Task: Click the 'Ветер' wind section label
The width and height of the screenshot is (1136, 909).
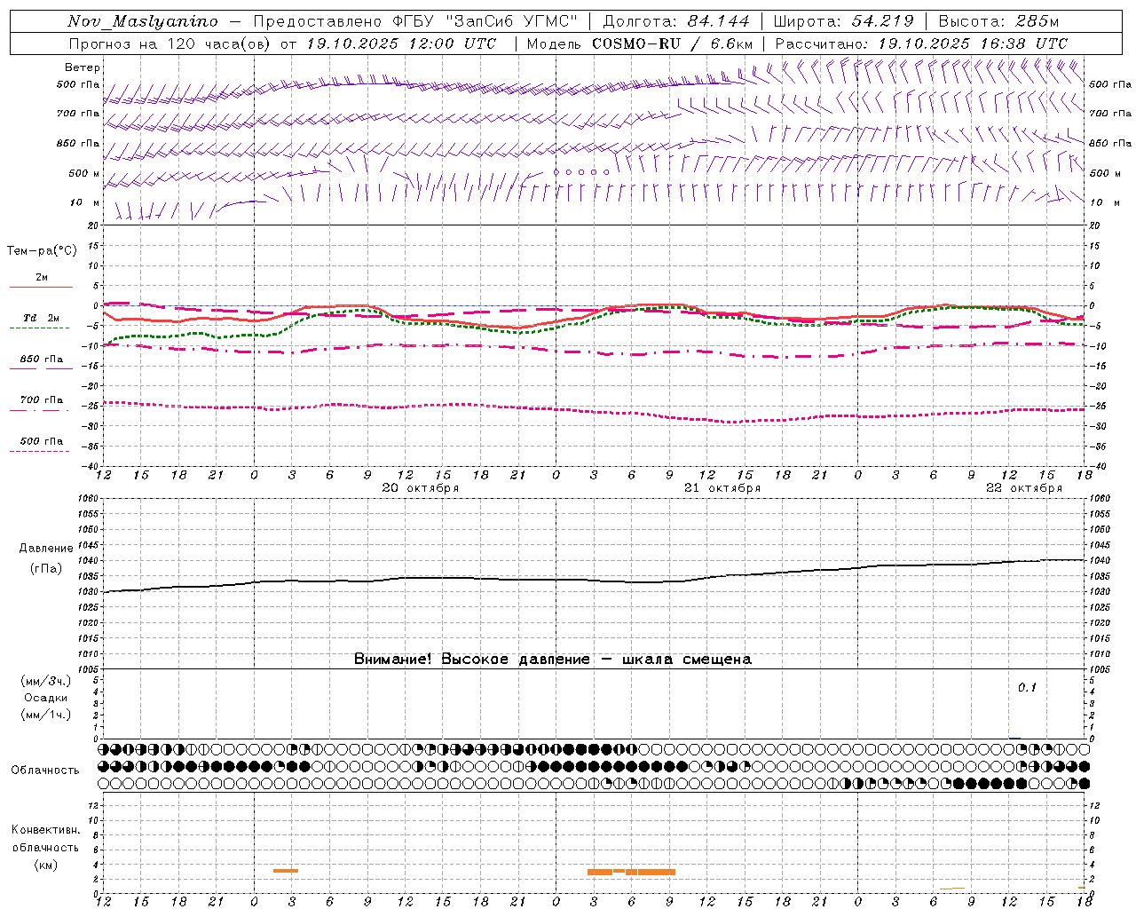Action: point(82,67)
